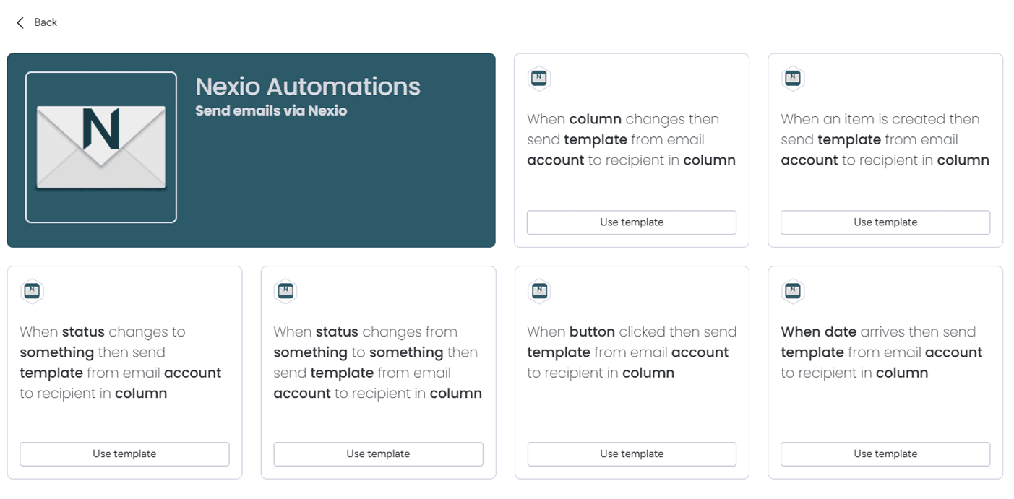
Task: Click the Nexio icon on the status-changes-from-something card
Action: coord(285,291)
